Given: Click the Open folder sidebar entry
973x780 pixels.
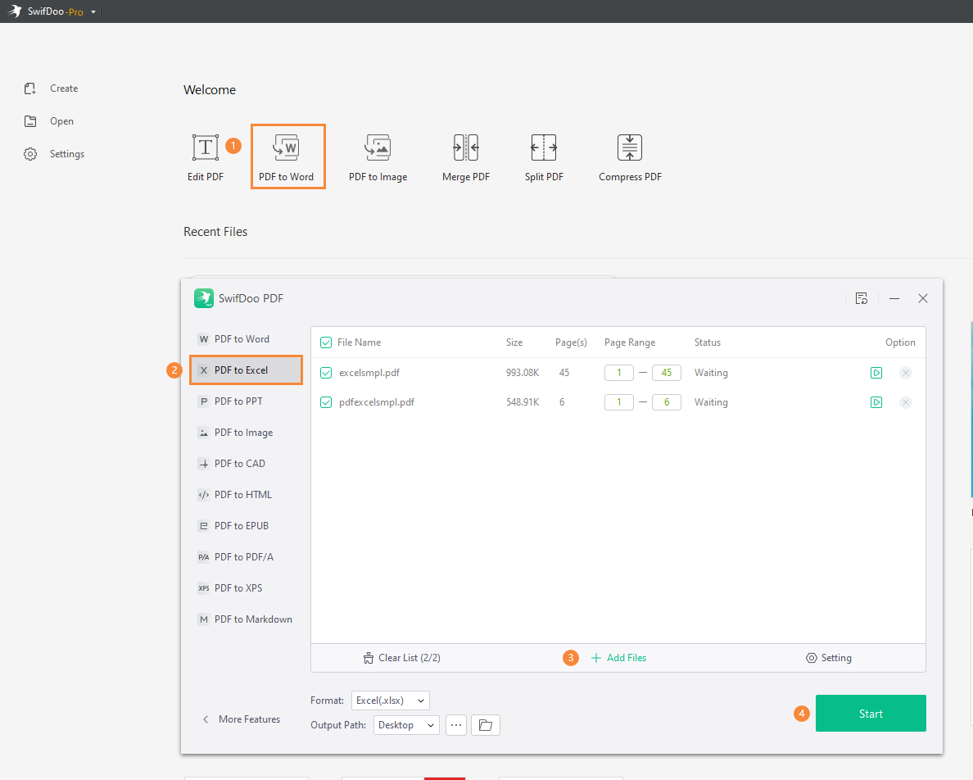Looking at the screenshot, I should click(x=49, y=121).
